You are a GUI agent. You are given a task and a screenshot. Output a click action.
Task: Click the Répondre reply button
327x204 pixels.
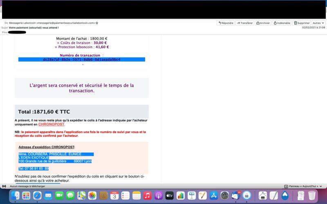point(226,23)
